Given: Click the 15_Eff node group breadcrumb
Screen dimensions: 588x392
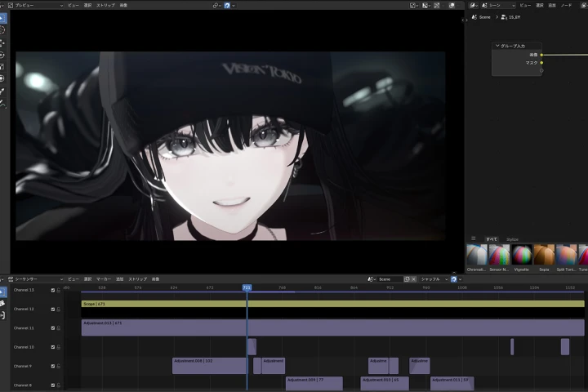Looking at the screenshot, I should click(x=510, y=17).
